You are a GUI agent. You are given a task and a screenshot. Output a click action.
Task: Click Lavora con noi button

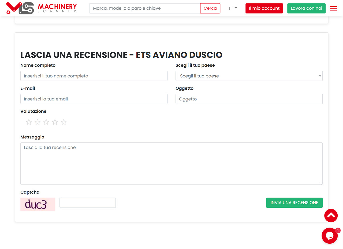306,8
